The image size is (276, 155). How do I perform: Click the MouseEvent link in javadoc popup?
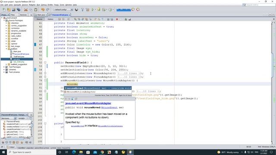(x=109, y=108)
